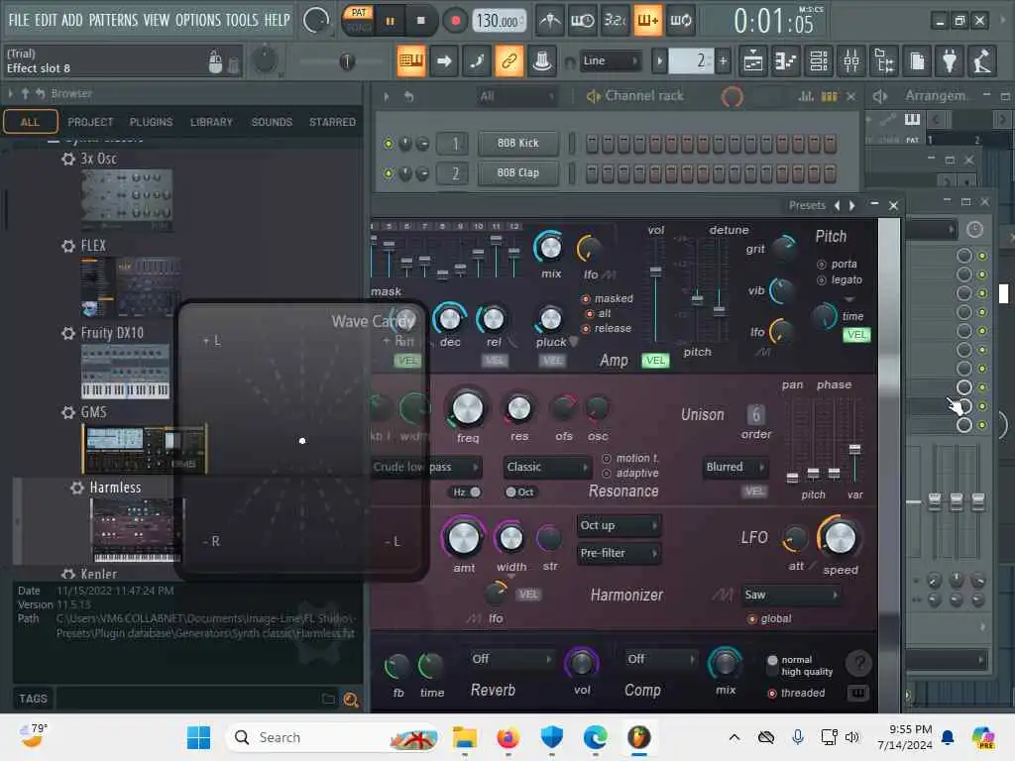Click the GMS plugin thumbnail
Viewport: 1015px width, 761px height.
coord(144,450)
